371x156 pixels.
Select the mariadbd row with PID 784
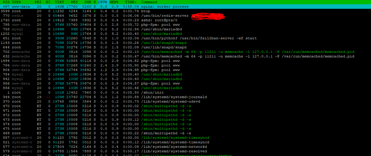pyautogui.click(x=185, y=74)
